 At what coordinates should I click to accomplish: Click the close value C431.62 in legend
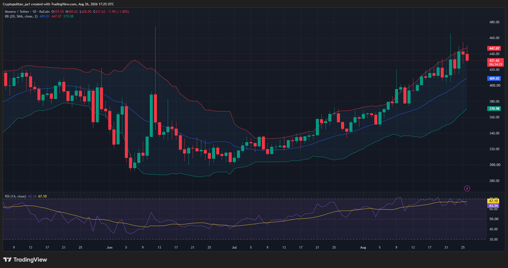[x=99, y=12]
